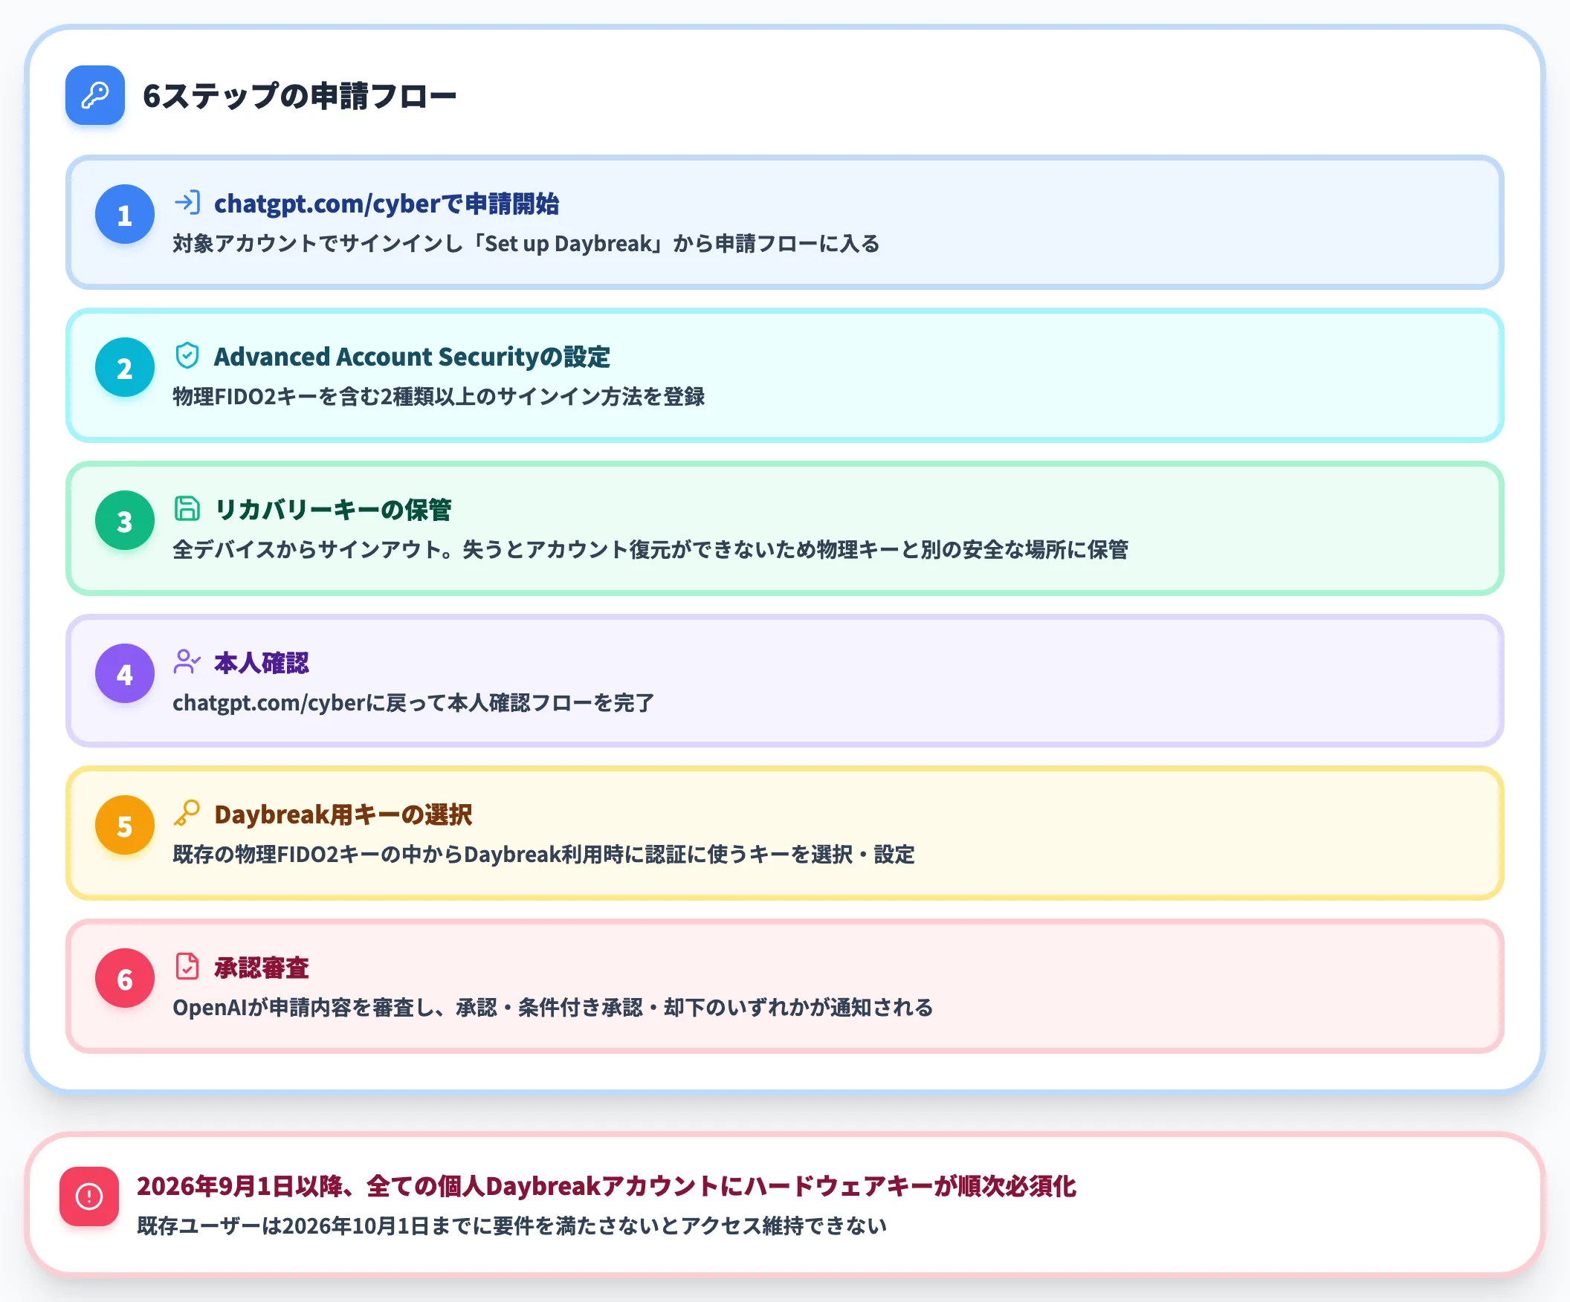Click the orange number 5 circle badge
This screenshot has width=1570, height=1302.
point(125,825)
